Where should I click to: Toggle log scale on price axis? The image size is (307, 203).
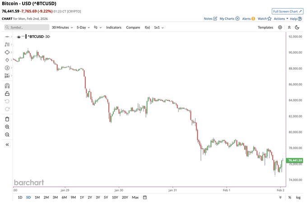(298, 197)
